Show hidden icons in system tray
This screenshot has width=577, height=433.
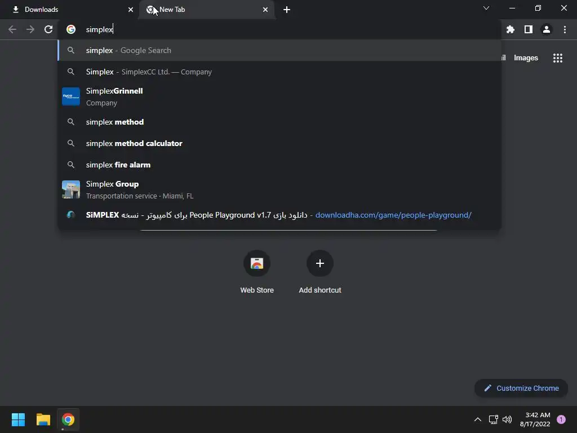click(x=478, y=419)
